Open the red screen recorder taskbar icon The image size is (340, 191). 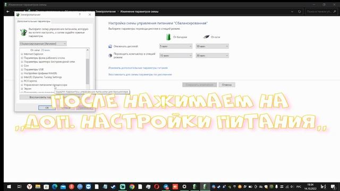pos(175,187)
